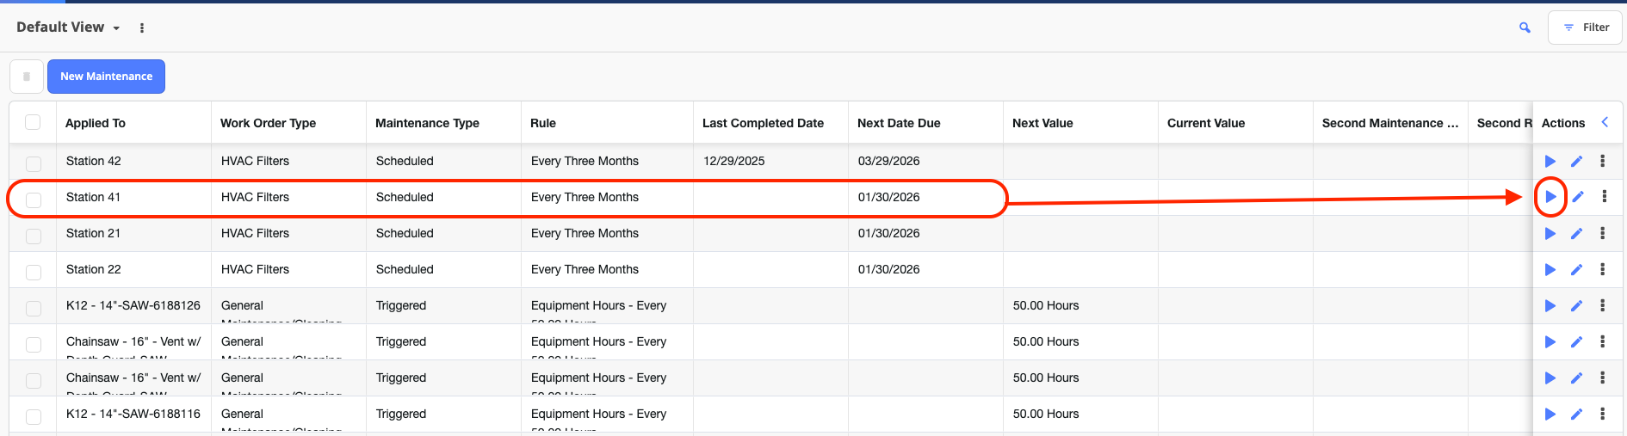Open the Default View dropdown

point(68,28)
